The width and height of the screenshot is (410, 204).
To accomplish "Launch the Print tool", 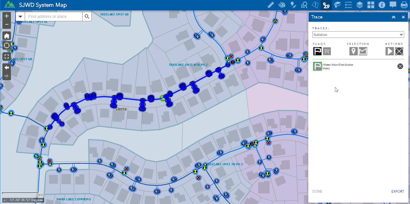I will click(404, 5).
